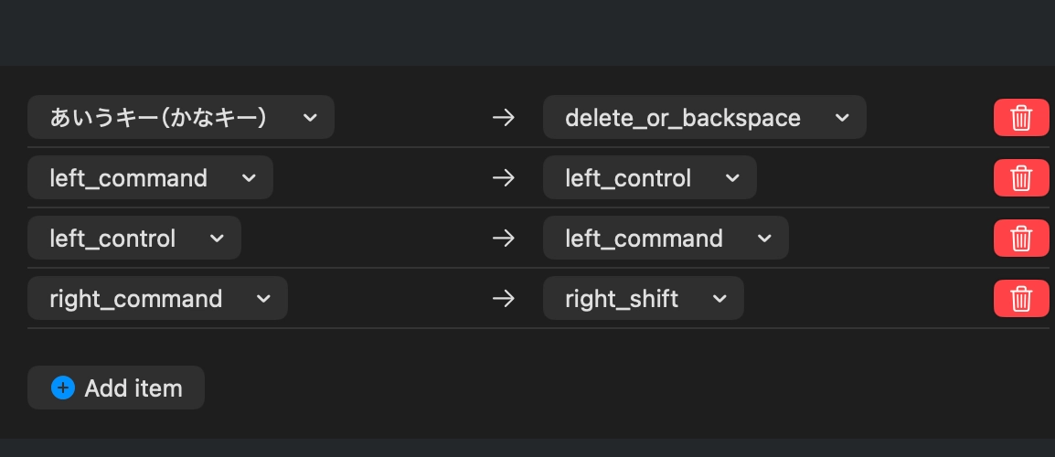Change the left_command target key dropdown

pos(666,238)
